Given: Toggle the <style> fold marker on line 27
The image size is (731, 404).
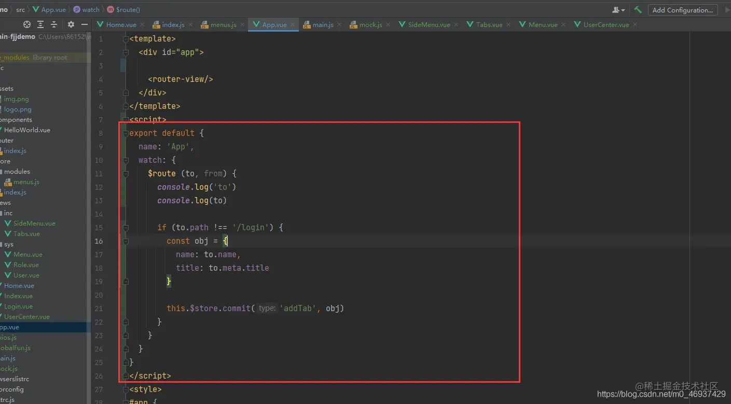Looking at the screenshot, I should pyautogui.click(x=126, y=389).
